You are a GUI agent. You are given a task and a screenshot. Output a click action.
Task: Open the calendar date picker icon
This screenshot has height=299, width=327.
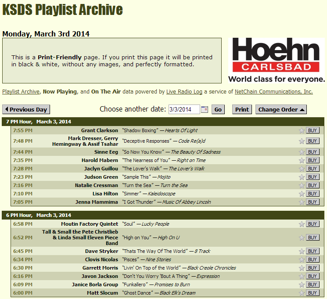coord(205,109)
